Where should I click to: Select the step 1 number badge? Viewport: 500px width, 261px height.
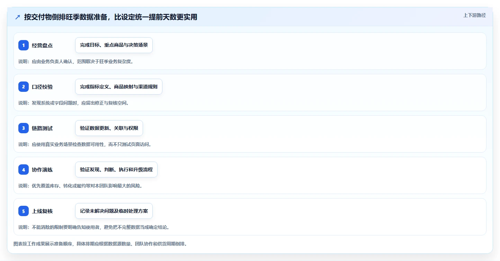pos(24,45)
